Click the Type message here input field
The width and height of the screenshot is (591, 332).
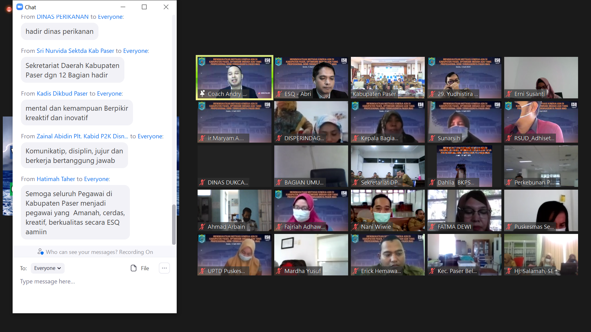pyautogui.click(x=92, y=282)
